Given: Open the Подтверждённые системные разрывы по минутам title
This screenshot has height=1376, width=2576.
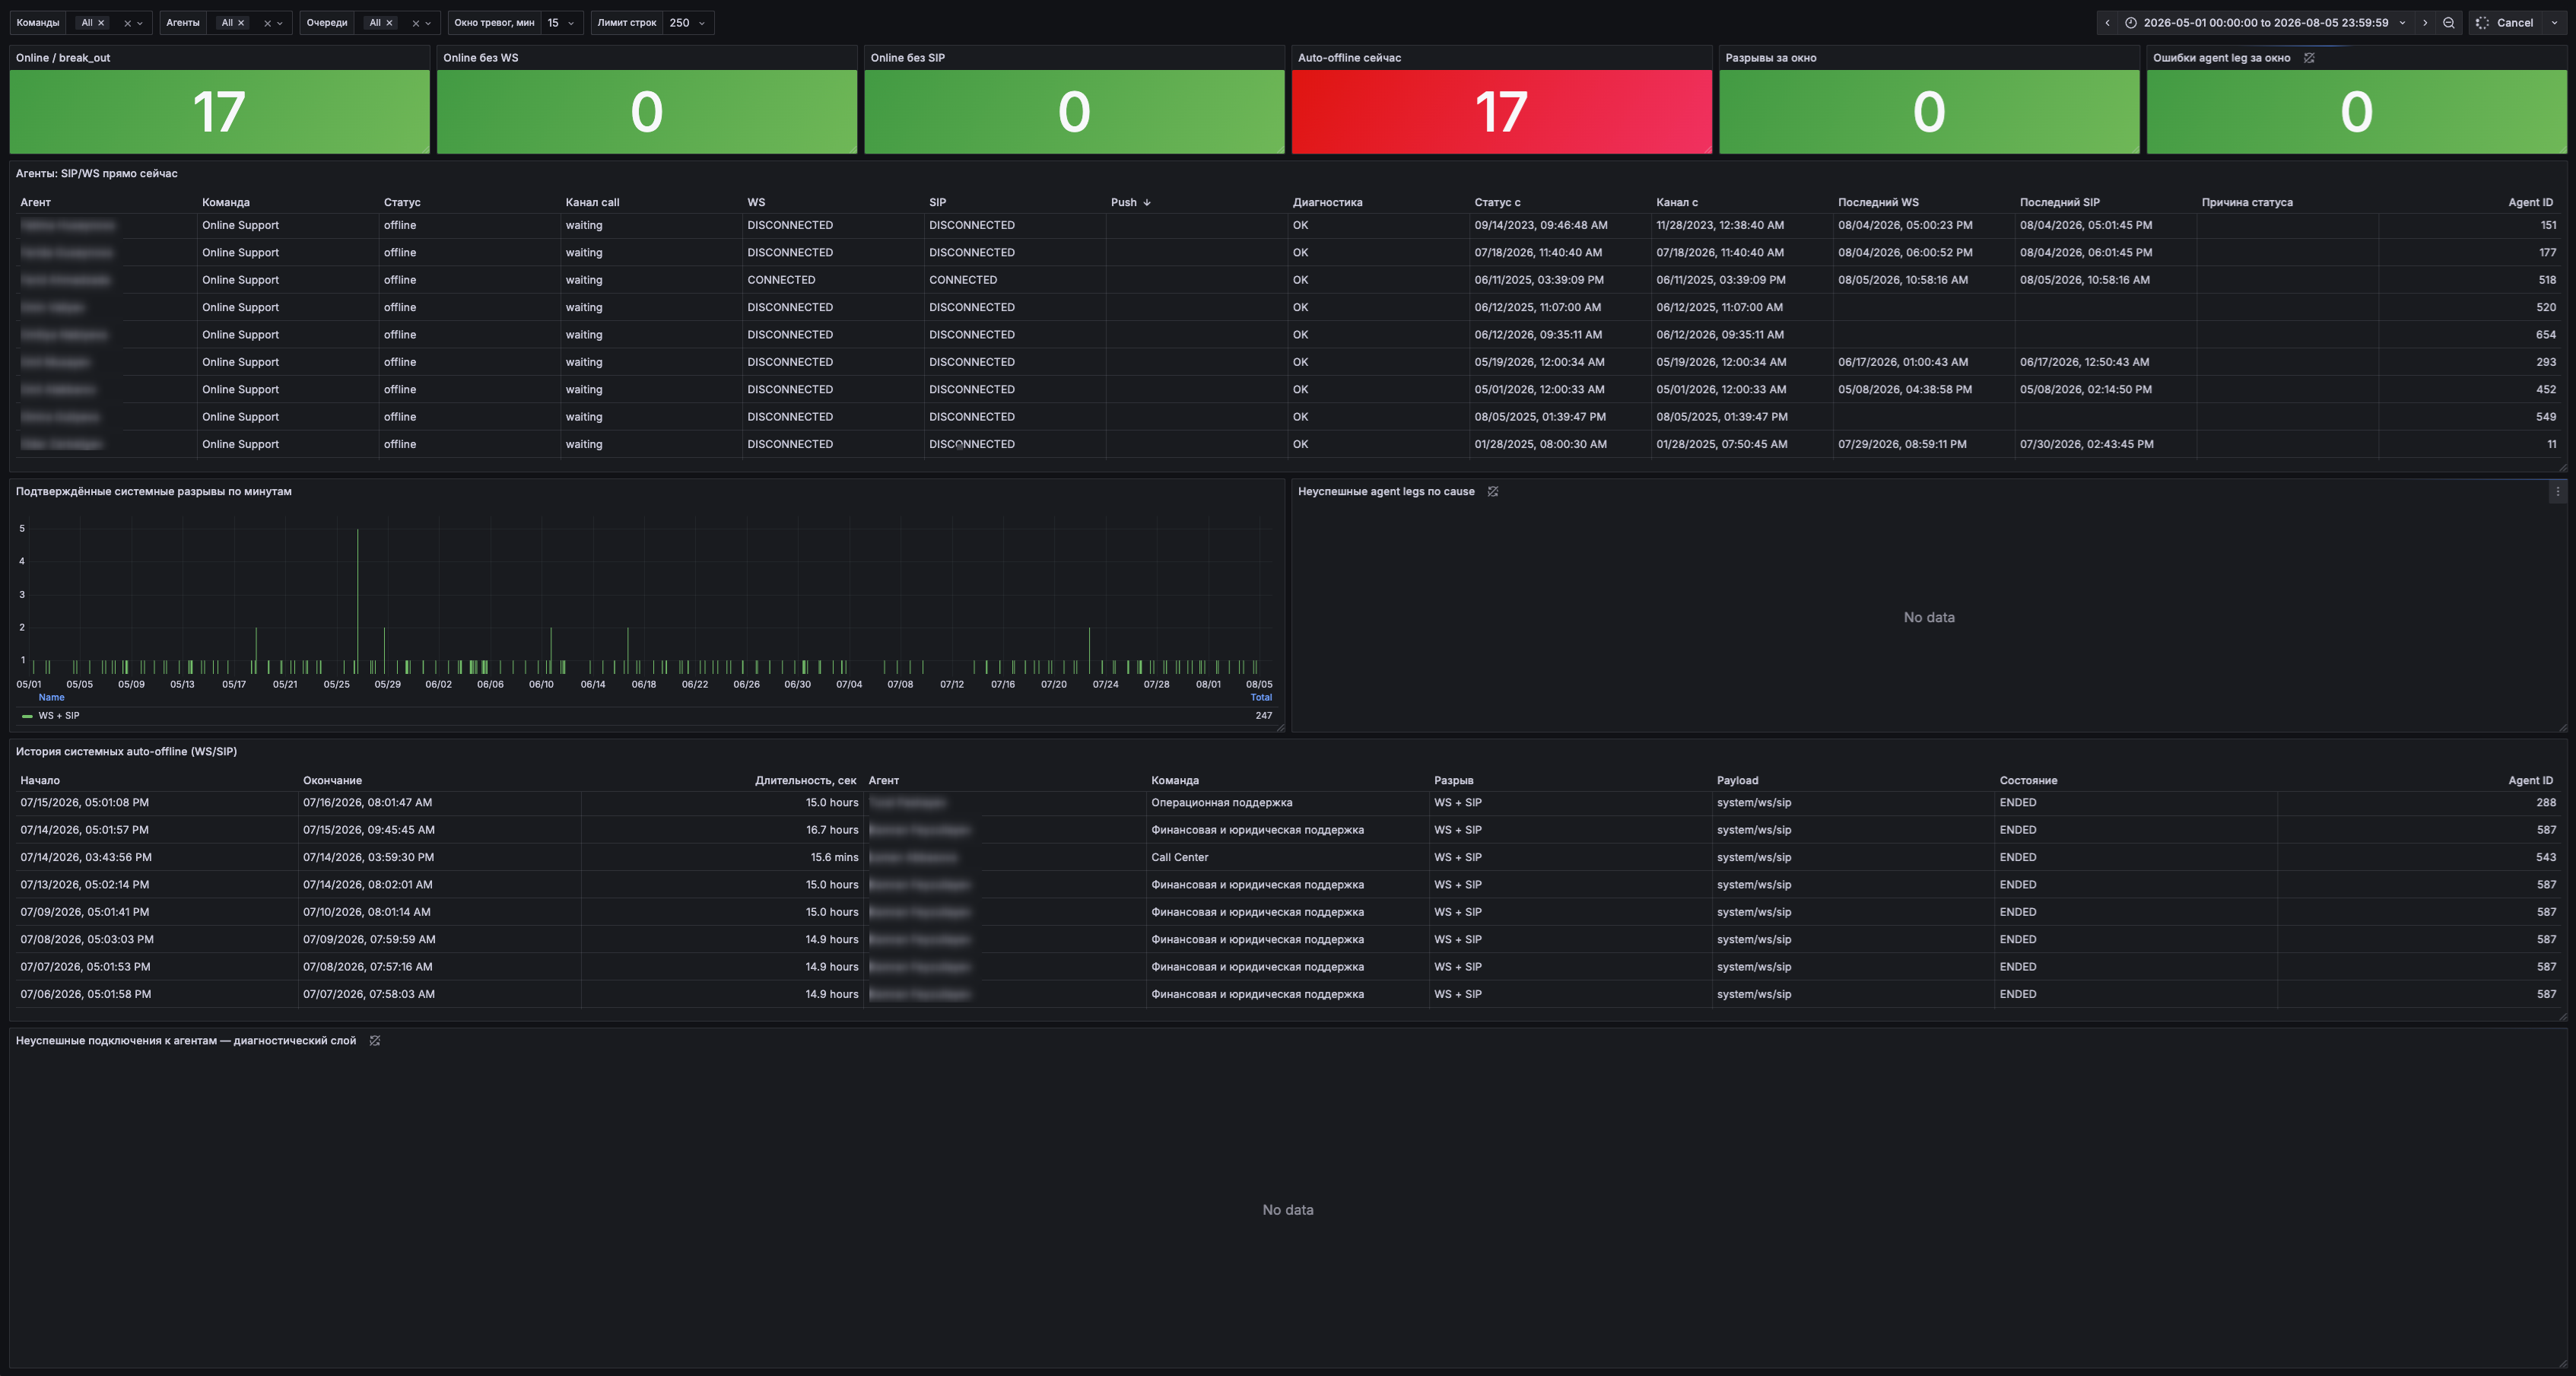Looking at the screenshot, I should (x=154, y=492).
